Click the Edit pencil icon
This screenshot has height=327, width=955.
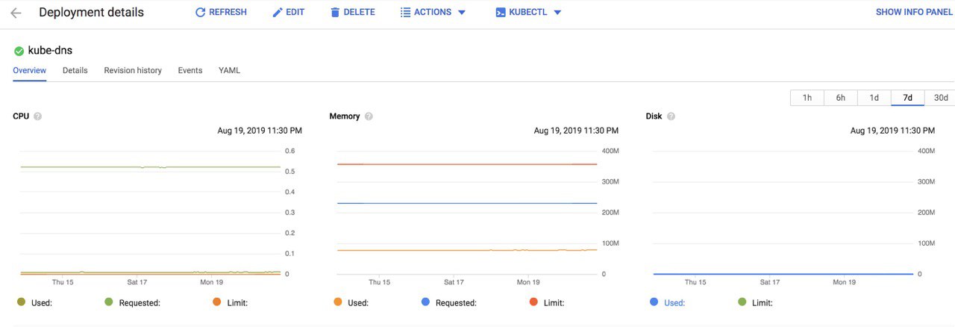click(278, 13)
